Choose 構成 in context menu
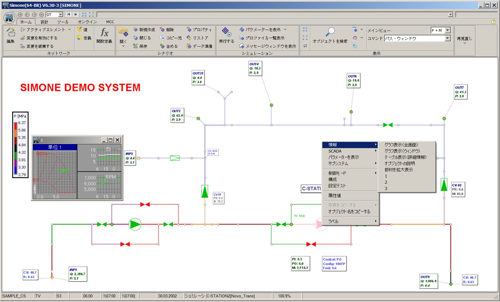Image resolution: width=500 pixels, height=302 pixels. point(350,179)
